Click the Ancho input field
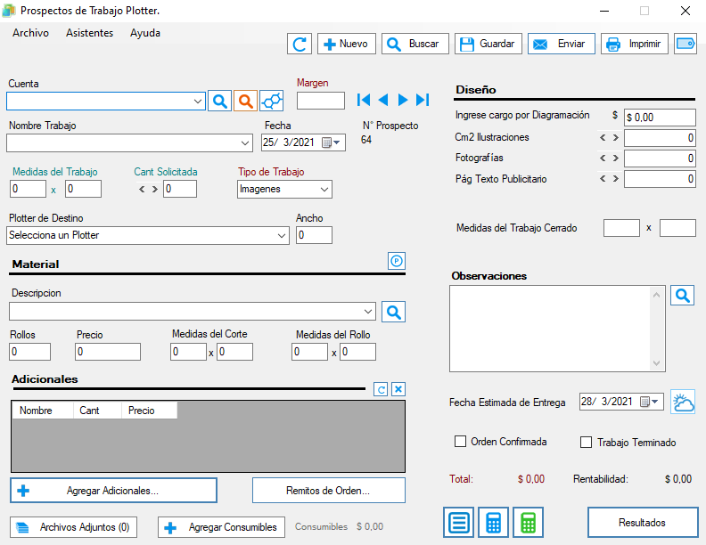 [x=314, y=235]
